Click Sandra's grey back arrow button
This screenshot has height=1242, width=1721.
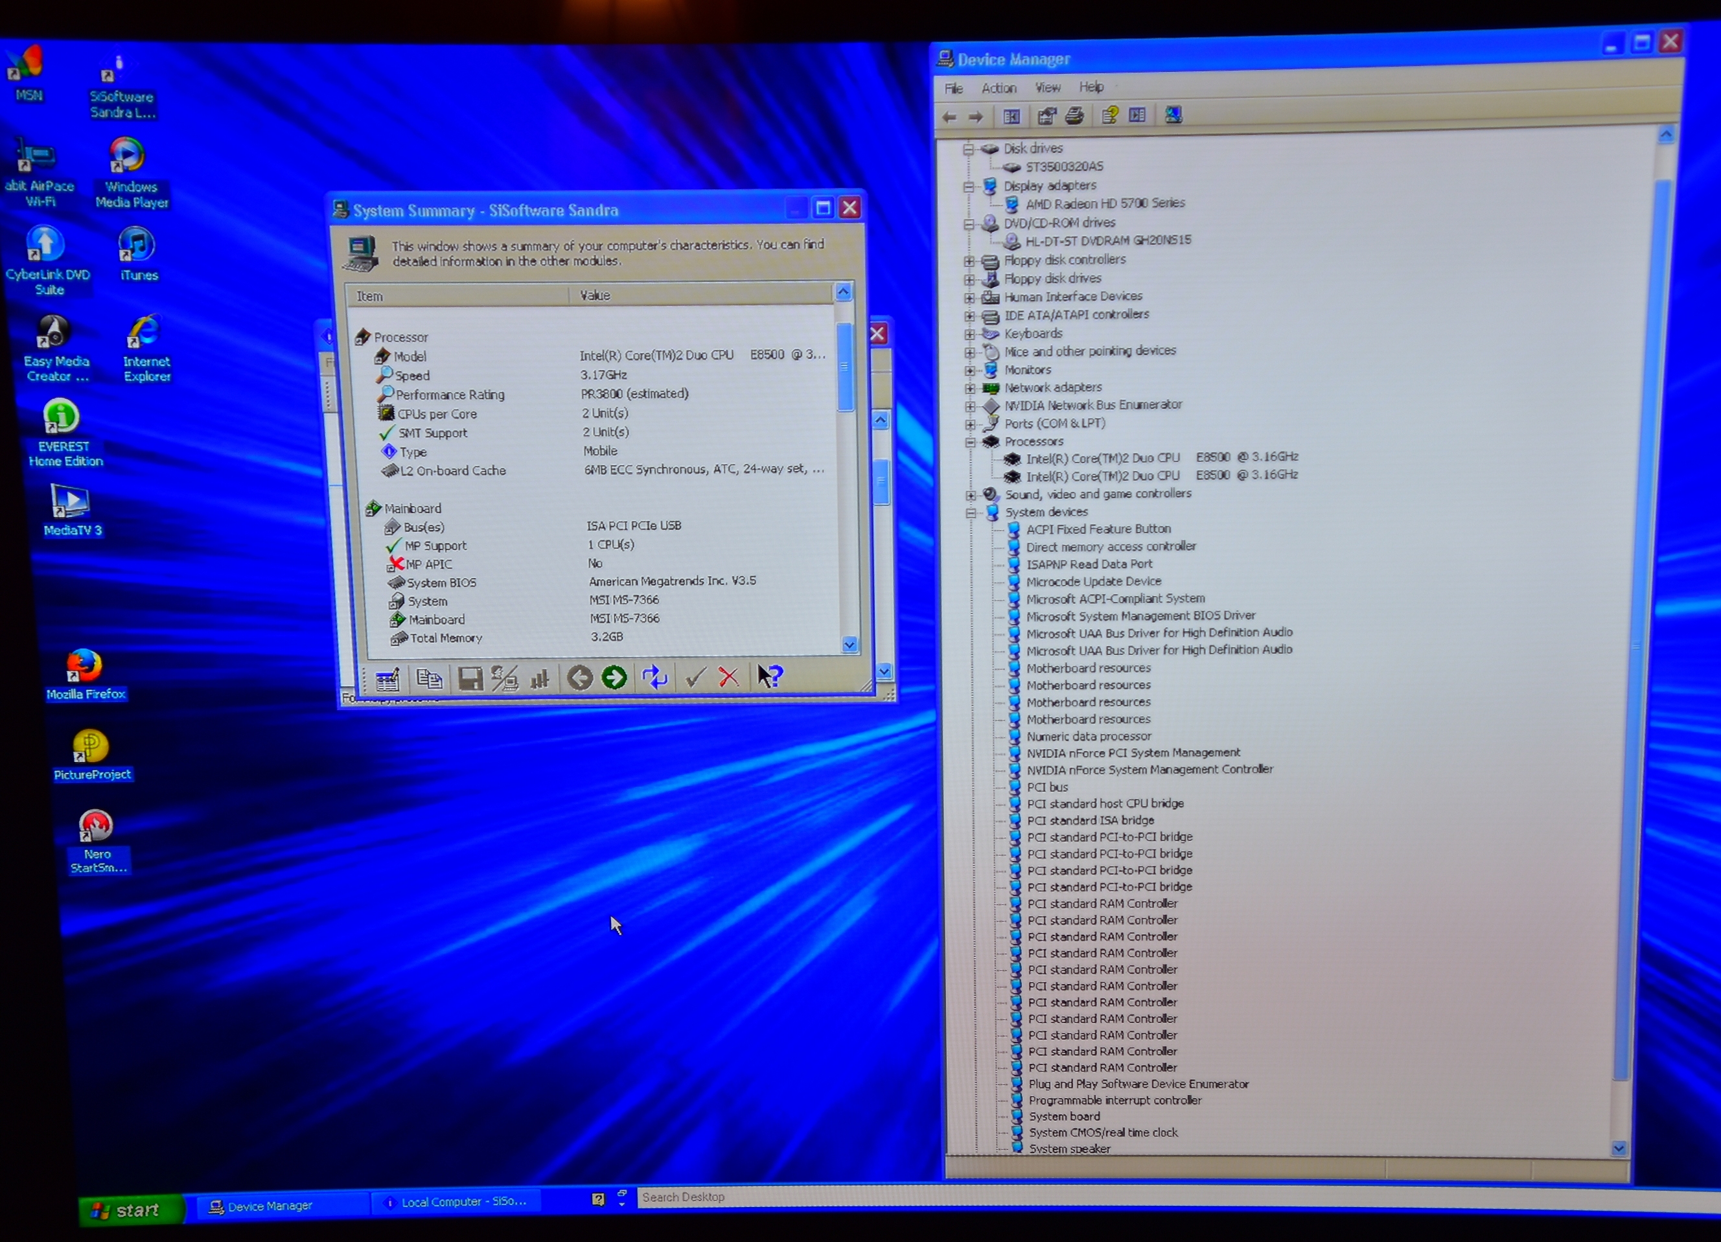coord(580,677)
